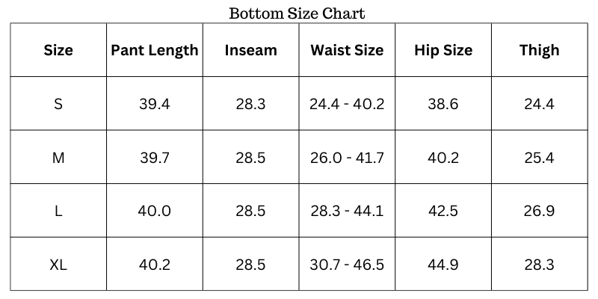The width and height of the screenshot is (598, 299).
Task: Click the Thigh column header
Action: [539, 51]
